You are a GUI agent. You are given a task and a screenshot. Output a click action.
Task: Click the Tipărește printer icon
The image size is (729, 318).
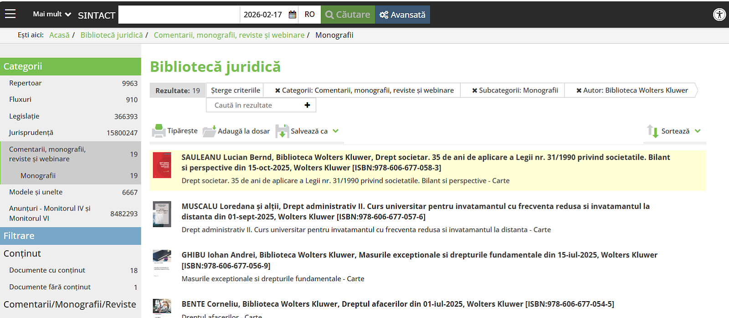pos(159,131)
